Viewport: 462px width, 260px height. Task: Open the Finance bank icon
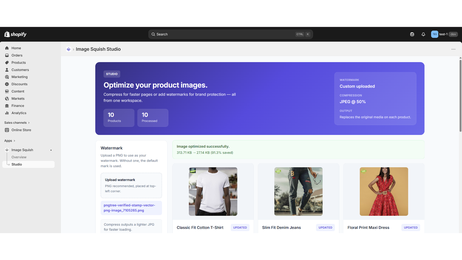(x=7, y=106)
